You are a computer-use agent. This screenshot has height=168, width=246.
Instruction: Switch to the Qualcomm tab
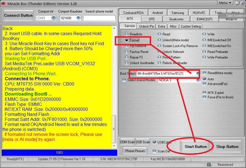click(176, 19)
